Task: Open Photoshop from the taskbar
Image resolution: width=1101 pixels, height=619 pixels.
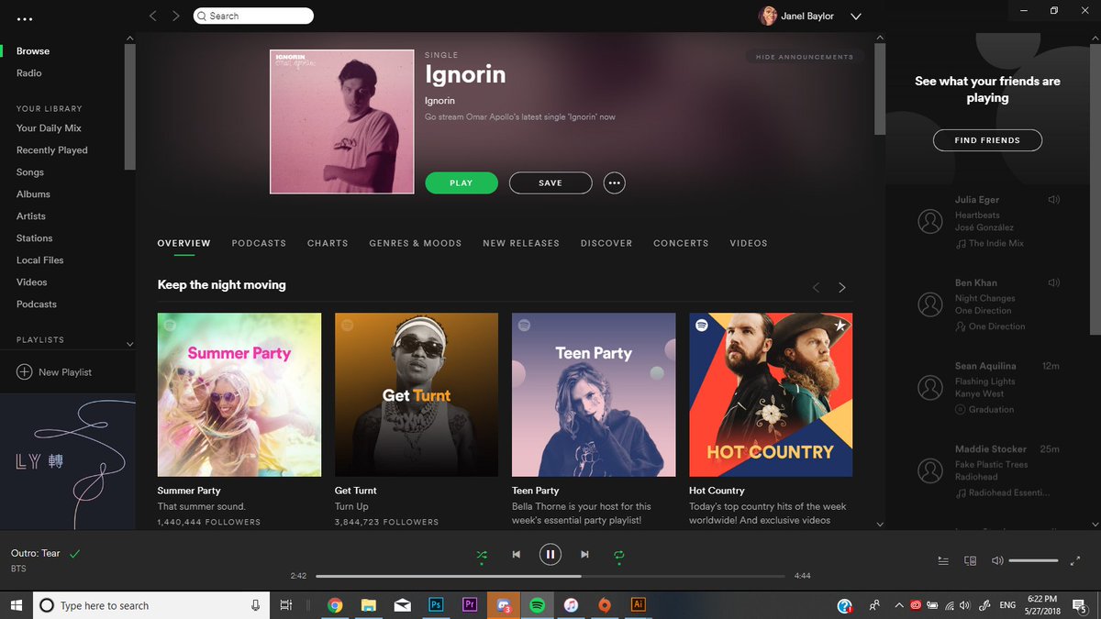Action: 436,605
